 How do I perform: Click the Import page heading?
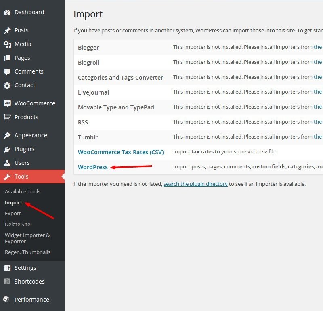(x=88, y=14)
